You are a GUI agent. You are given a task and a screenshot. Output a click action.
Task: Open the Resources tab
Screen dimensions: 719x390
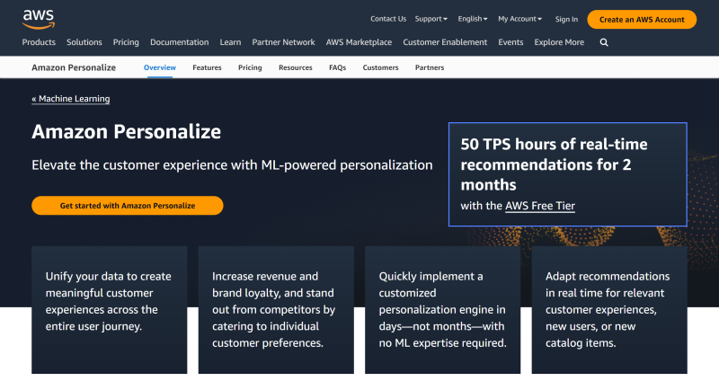[x=296, y=67]
